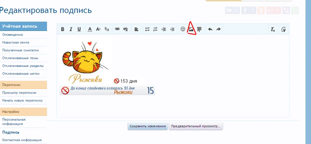Open Отслеживаемые разделы page
Viewport: 311px width, 144px height.
(23, 66)
